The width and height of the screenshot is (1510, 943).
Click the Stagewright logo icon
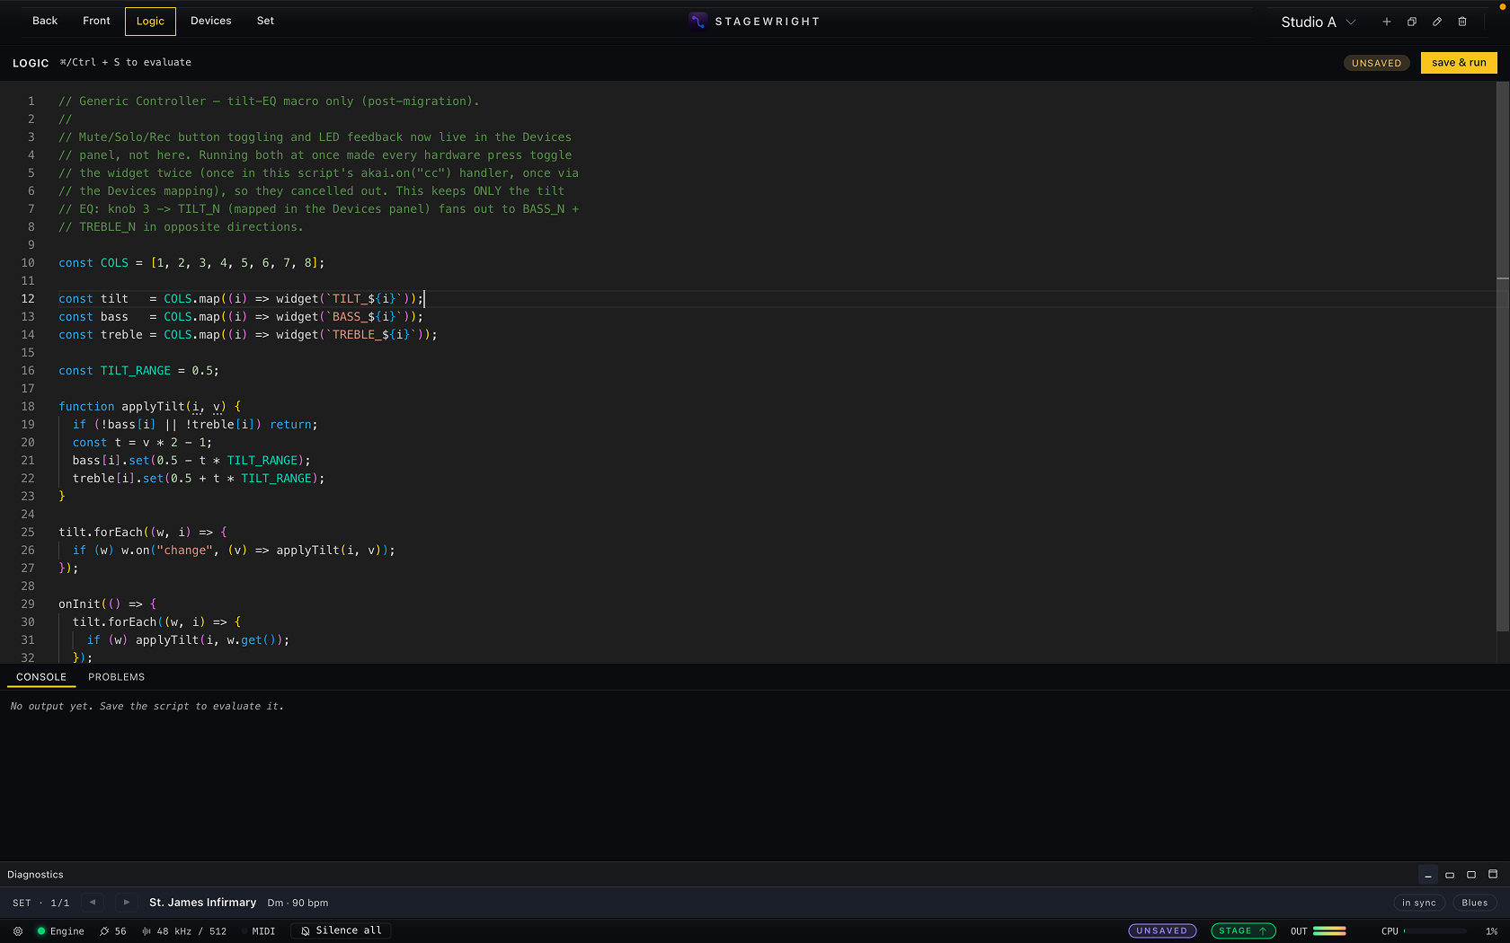pyautogui.click(x=697, y=21)
